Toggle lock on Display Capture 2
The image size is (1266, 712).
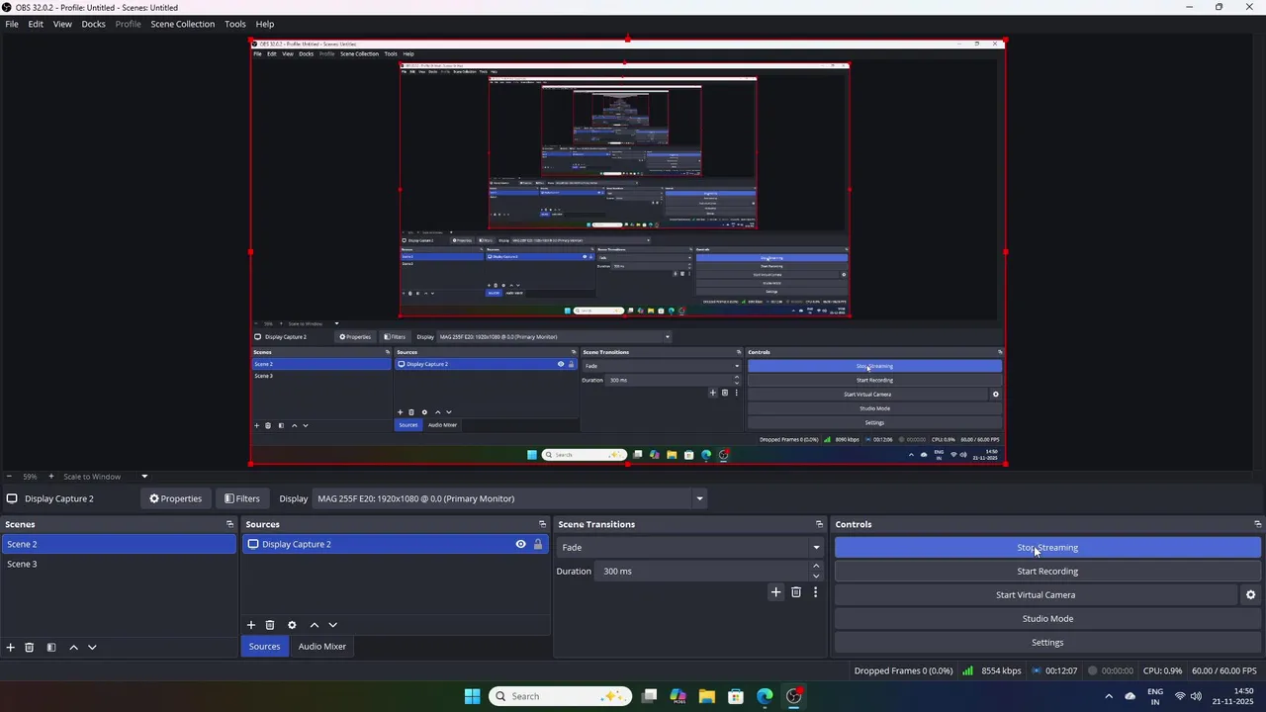click(538, 544)
